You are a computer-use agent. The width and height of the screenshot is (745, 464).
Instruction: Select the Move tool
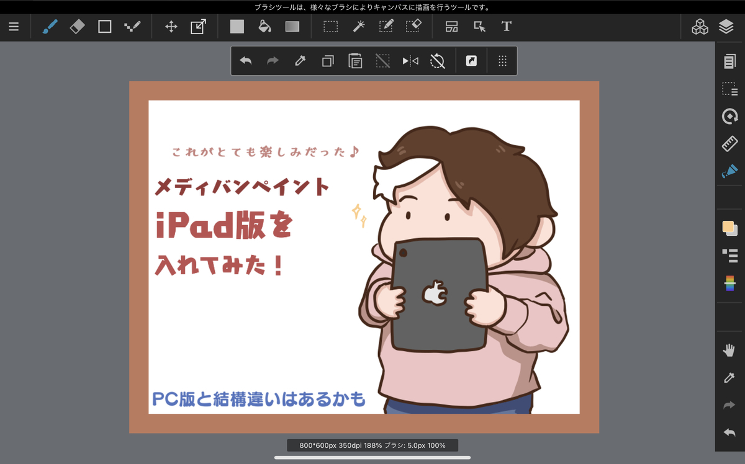[171, 27]
